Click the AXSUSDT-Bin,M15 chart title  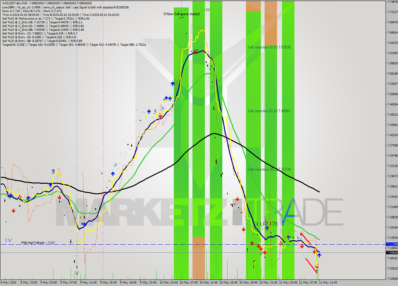[x=15, y=3]
